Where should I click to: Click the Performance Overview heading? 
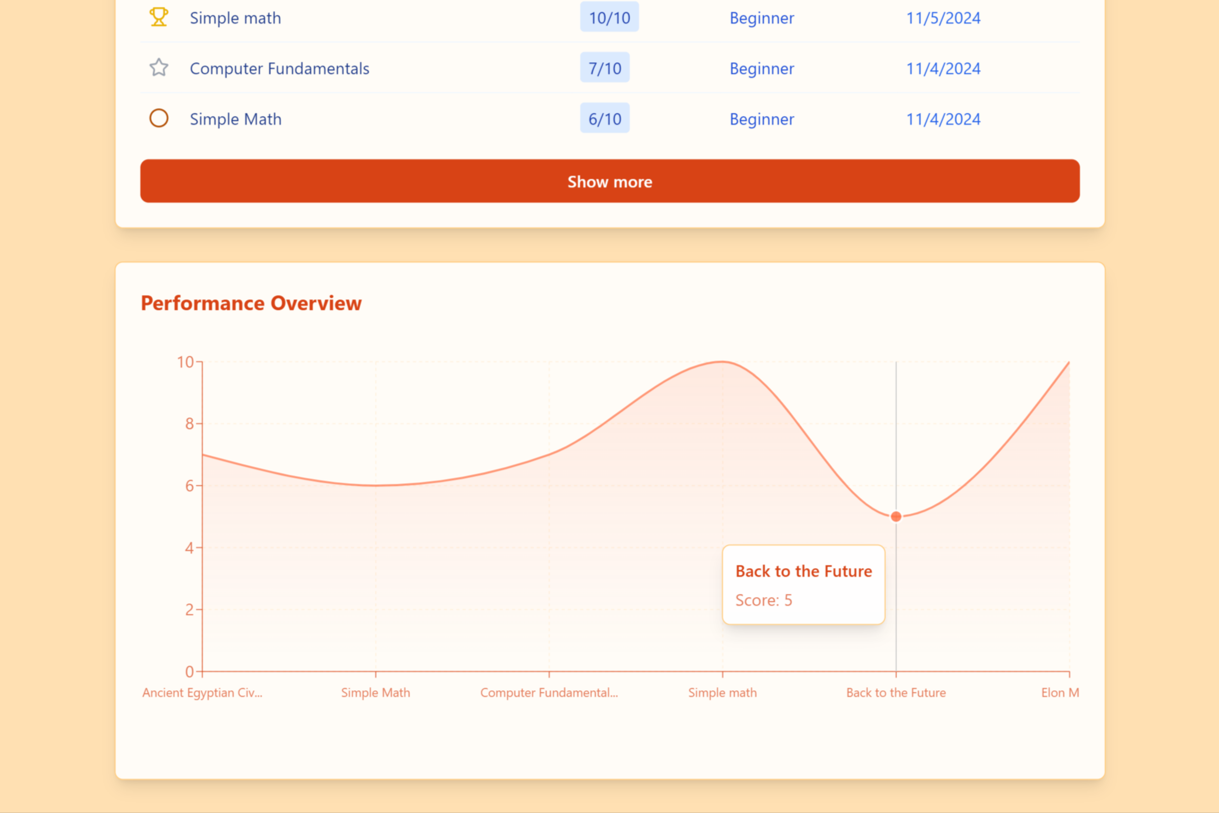pos(251,303)
